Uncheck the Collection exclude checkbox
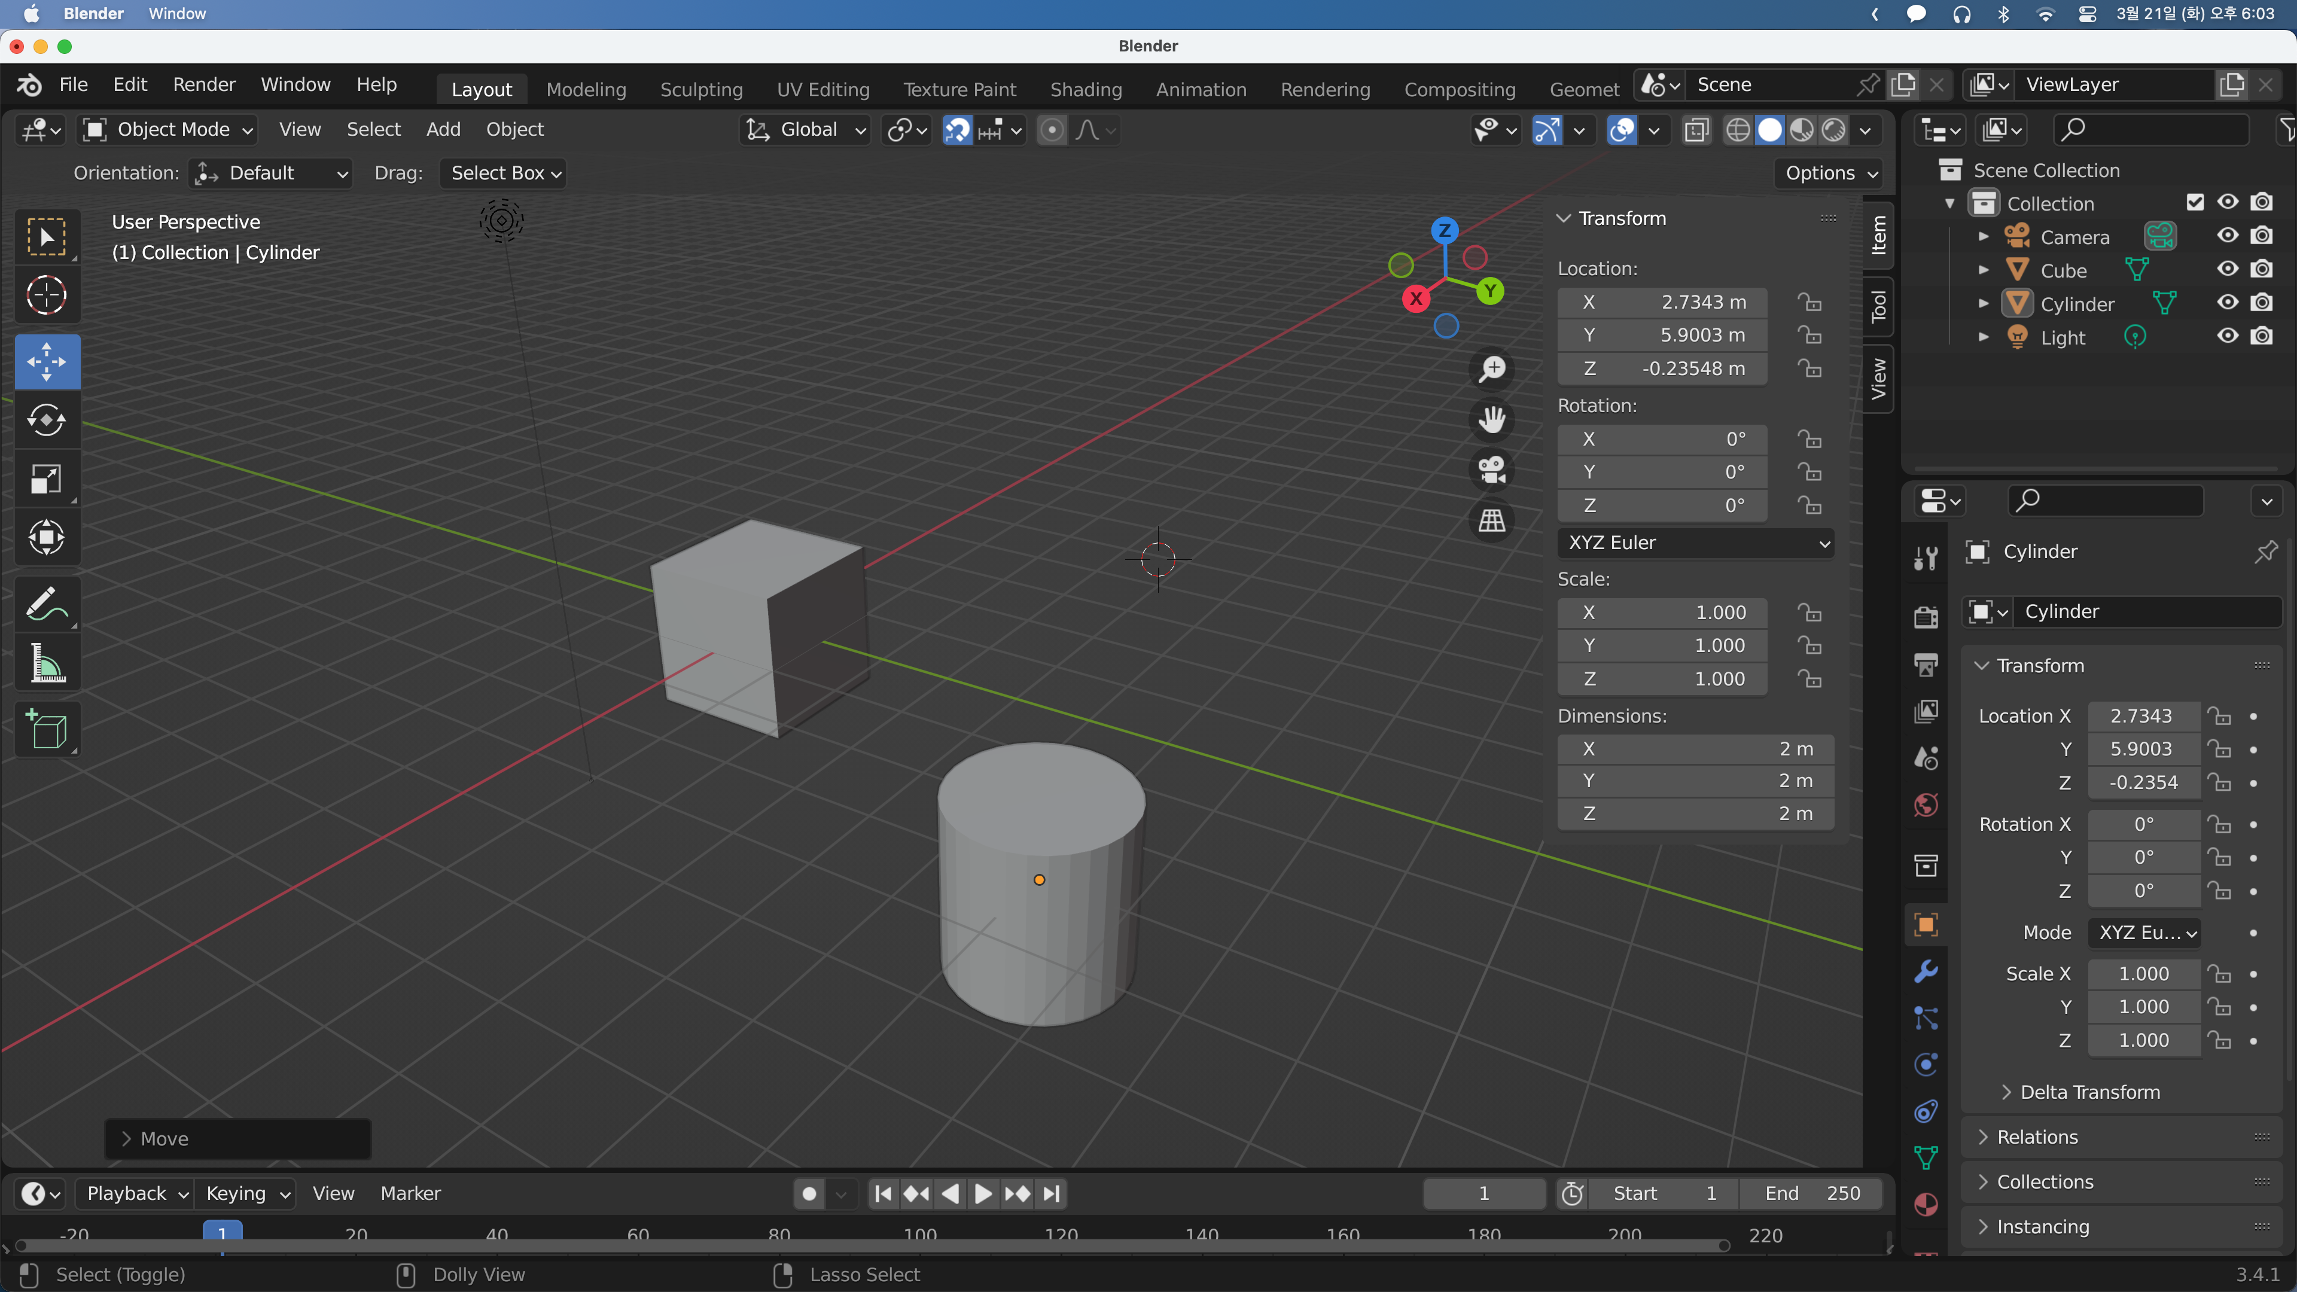2297x1292 pixels. (x=2195, y=202)
